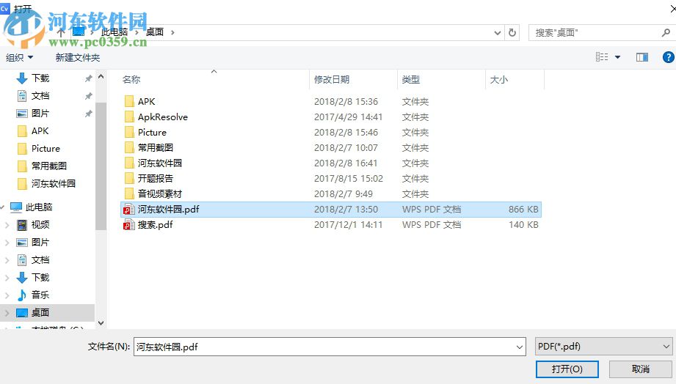The height and width of the screenshot is (384, 676).
Task: Click the 2017/12/1 14:11 date cell
Action: tap(348, 225)
